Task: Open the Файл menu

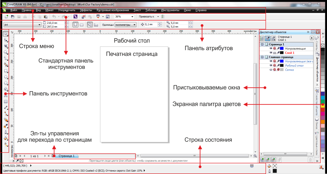Action: coord(14,10)
